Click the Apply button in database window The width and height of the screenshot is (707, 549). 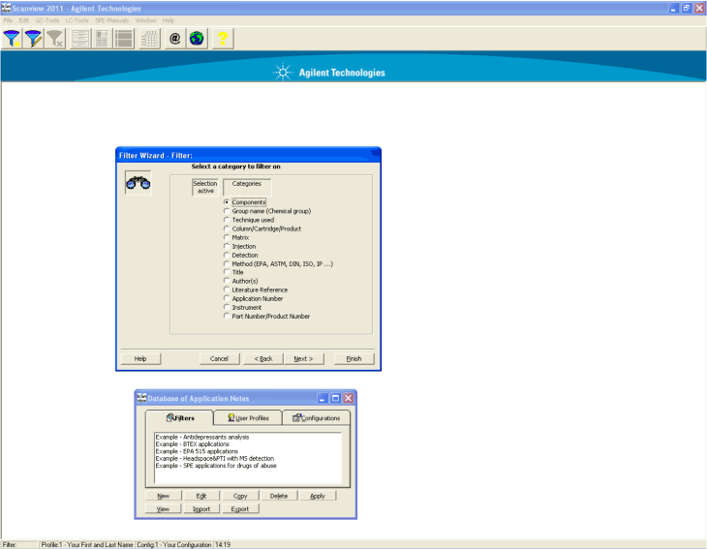coord(317,496)
